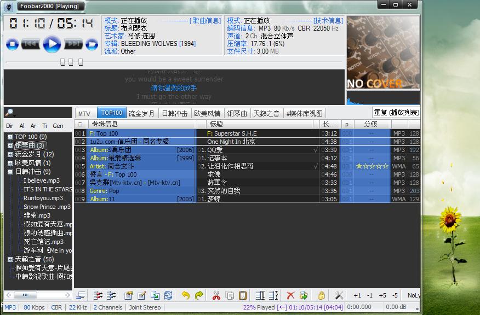
Task: Select I believe.mp3 in library tree
Action: [x=42, y=180]
